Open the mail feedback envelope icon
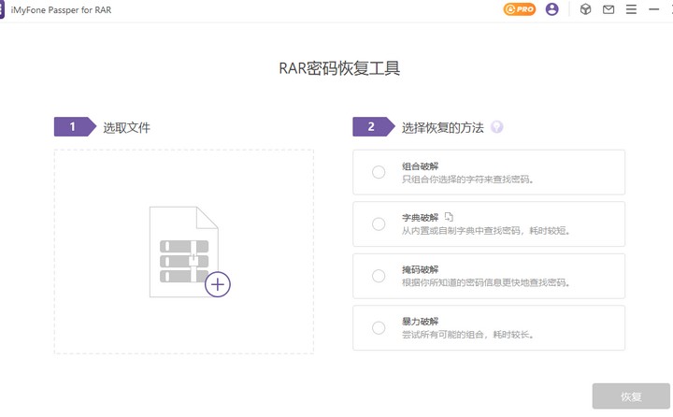 coord(609,9)
